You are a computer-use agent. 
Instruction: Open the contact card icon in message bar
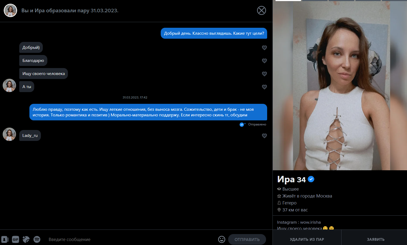(x=5, y=239)
